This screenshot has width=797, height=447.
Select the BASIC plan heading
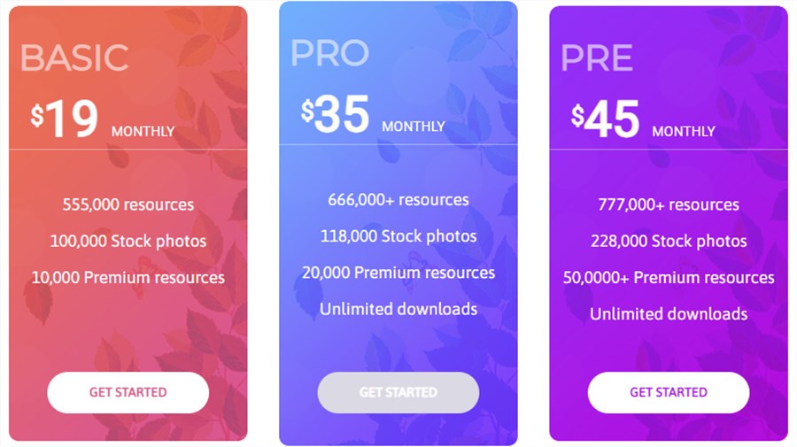pos(74,58)
